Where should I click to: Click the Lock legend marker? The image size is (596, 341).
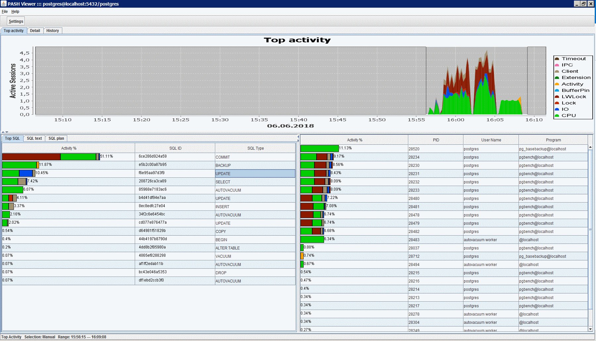click(x=557, y=103)
